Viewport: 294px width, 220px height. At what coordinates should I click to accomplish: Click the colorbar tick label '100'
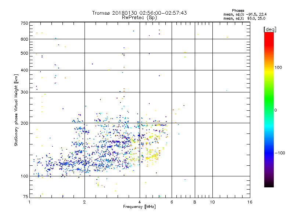(x=278, y=67)
